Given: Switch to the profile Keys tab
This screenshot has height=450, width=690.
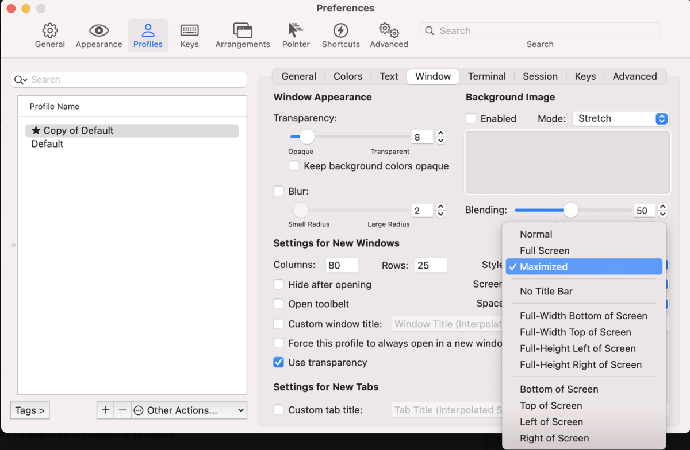Looking at the screenshot, I should tap(585, 76).
